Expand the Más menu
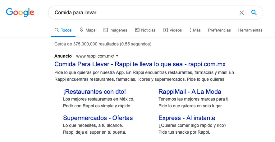This screenshot has height=142, width=275. tap(195, 30)
